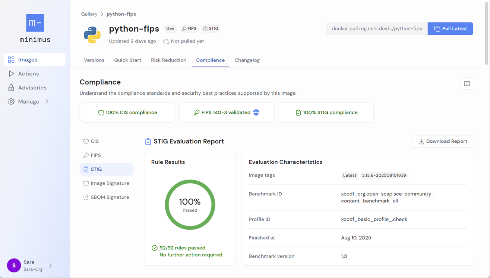
Task: Click the Benchmark ID value
Action: (388, 198)
